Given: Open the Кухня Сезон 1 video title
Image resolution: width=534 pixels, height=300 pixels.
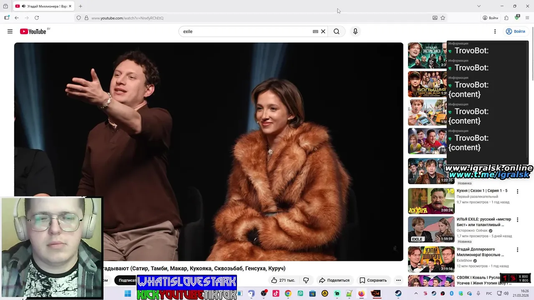Looking at the screenshot, I should coord(482,191).
